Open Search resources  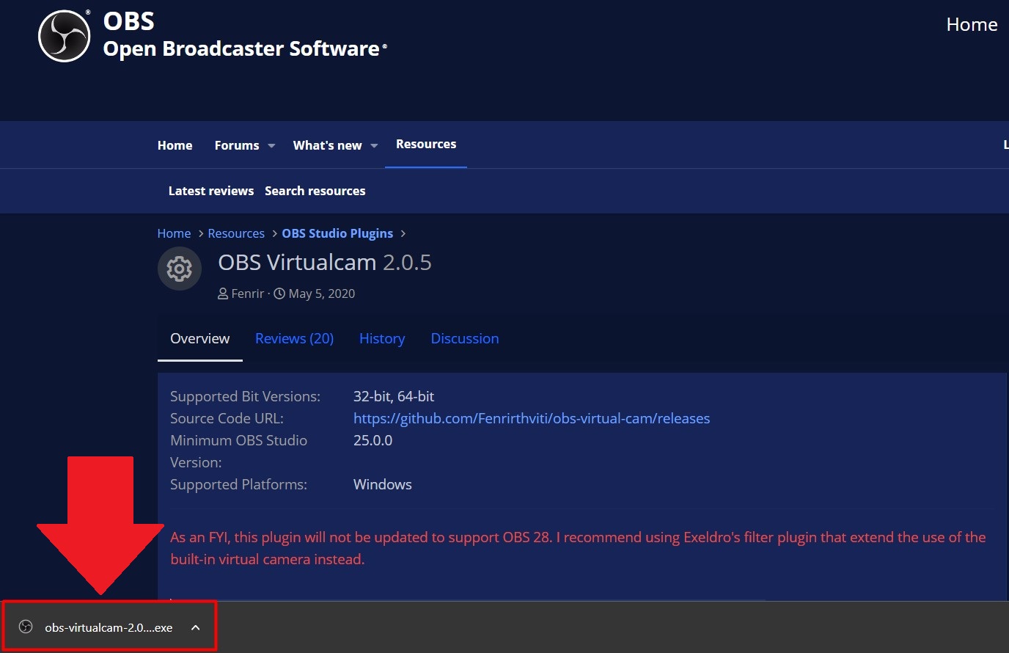tap(315, 190)
